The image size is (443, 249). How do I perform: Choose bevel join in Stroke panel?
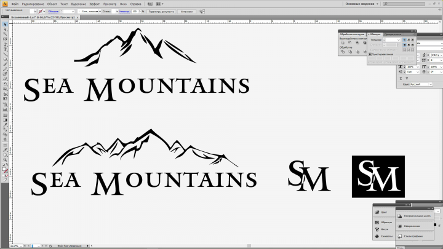(x=412, y=45)
